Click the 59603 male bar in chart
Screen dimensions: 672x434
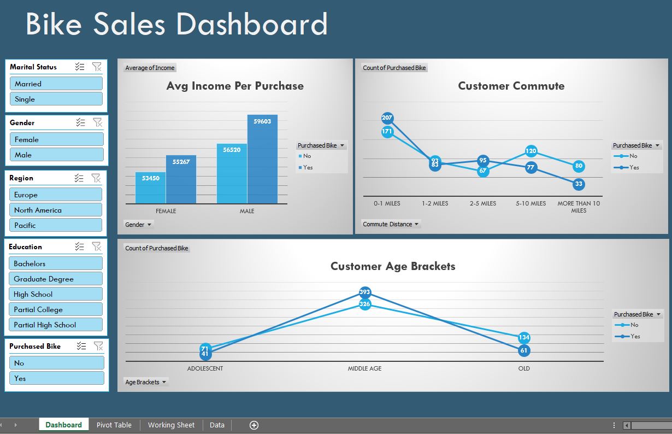pyautogui.click(x=262, y=159)
